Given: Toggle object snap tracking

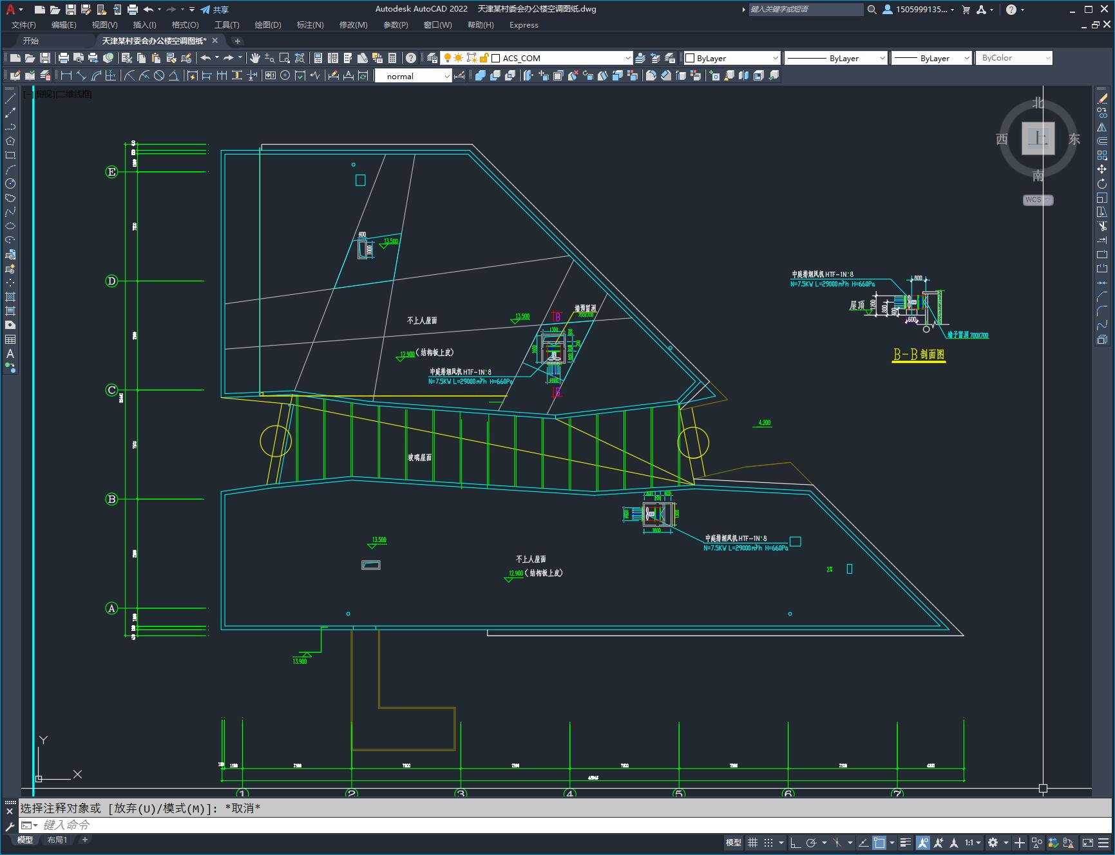Looking at the screenshot, I should coord(863,842).
